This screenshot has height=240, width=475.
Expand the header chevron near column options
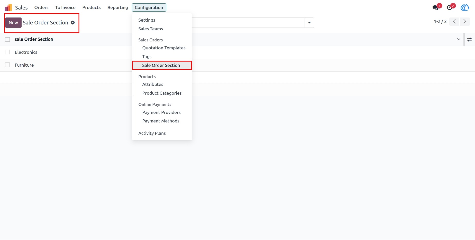click(x=459, y=39)
